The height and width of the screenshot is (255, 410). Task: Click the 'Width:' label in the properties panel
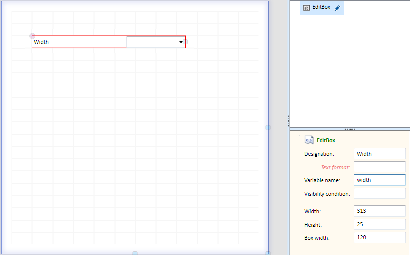click(x=313, y=211)
